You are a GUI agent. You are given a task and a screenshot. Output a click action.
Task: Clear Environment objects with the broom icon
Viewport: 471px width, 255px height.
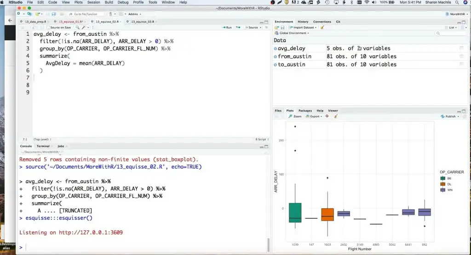pyautogui.click(x=322, y=27)
